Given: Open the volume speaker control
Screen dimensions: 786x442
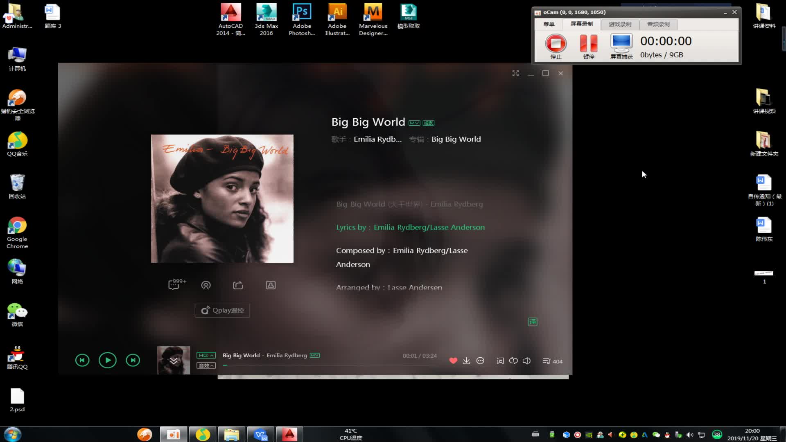Looking at the screenshot, I should pyautogui.click(x=526, y=361).
